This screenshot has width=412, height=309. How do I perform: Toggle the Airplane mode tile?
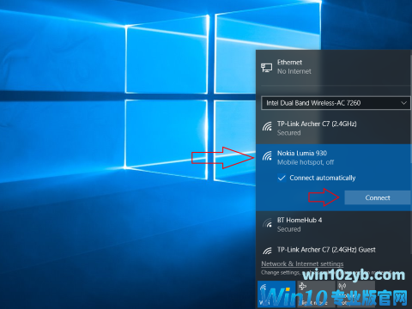point(316,294)
